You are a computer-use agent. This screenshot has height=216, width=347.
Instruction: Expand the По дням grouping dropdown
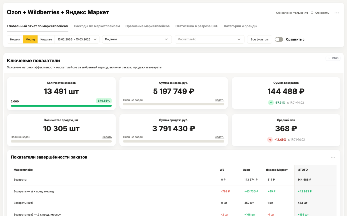[x=136, y=39]
